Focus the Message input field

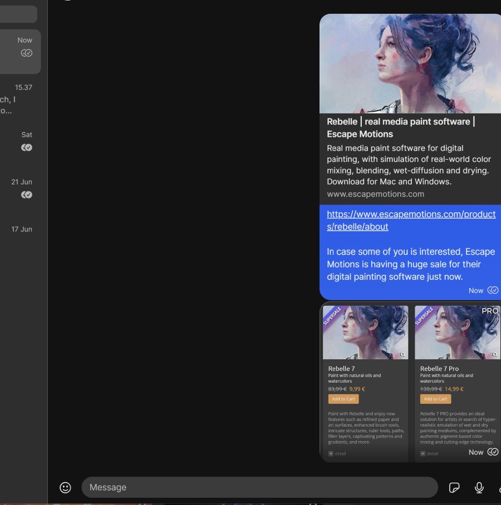click(259, 487)
